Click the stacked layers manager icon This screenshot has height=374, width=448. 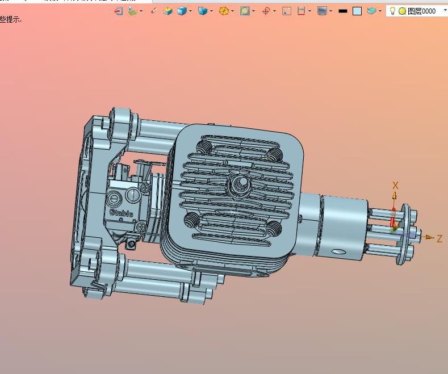(x=371, y=11)
